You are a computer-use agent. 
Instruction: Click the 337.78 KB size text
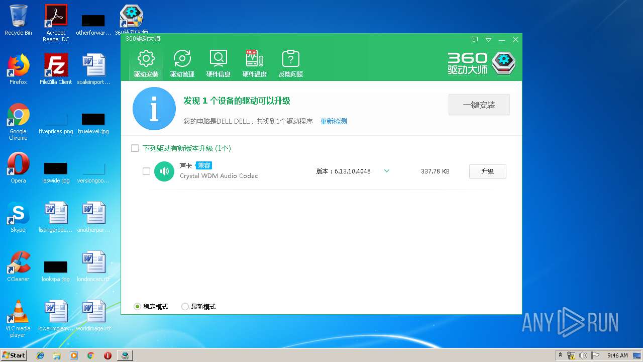click(435, 171)
